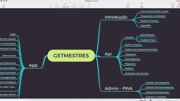Image resolution: width=180 pixels, height=101 pixels.
Task: Select 'Avaliações dos serviços' topic
Action: point(136,73)
